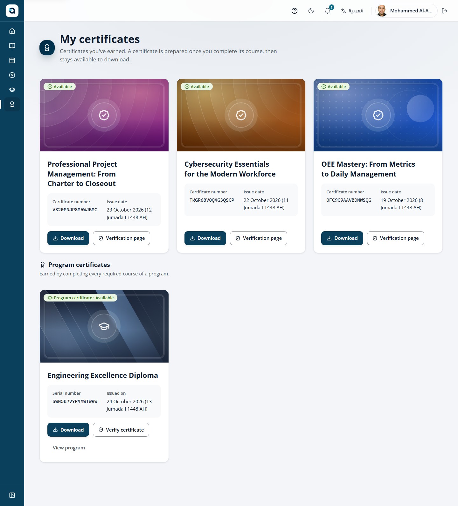The height and width of the screenshot is (506, 458).
Task: Open verification page for Professional Project Management
Action: [x=121, y=238]
